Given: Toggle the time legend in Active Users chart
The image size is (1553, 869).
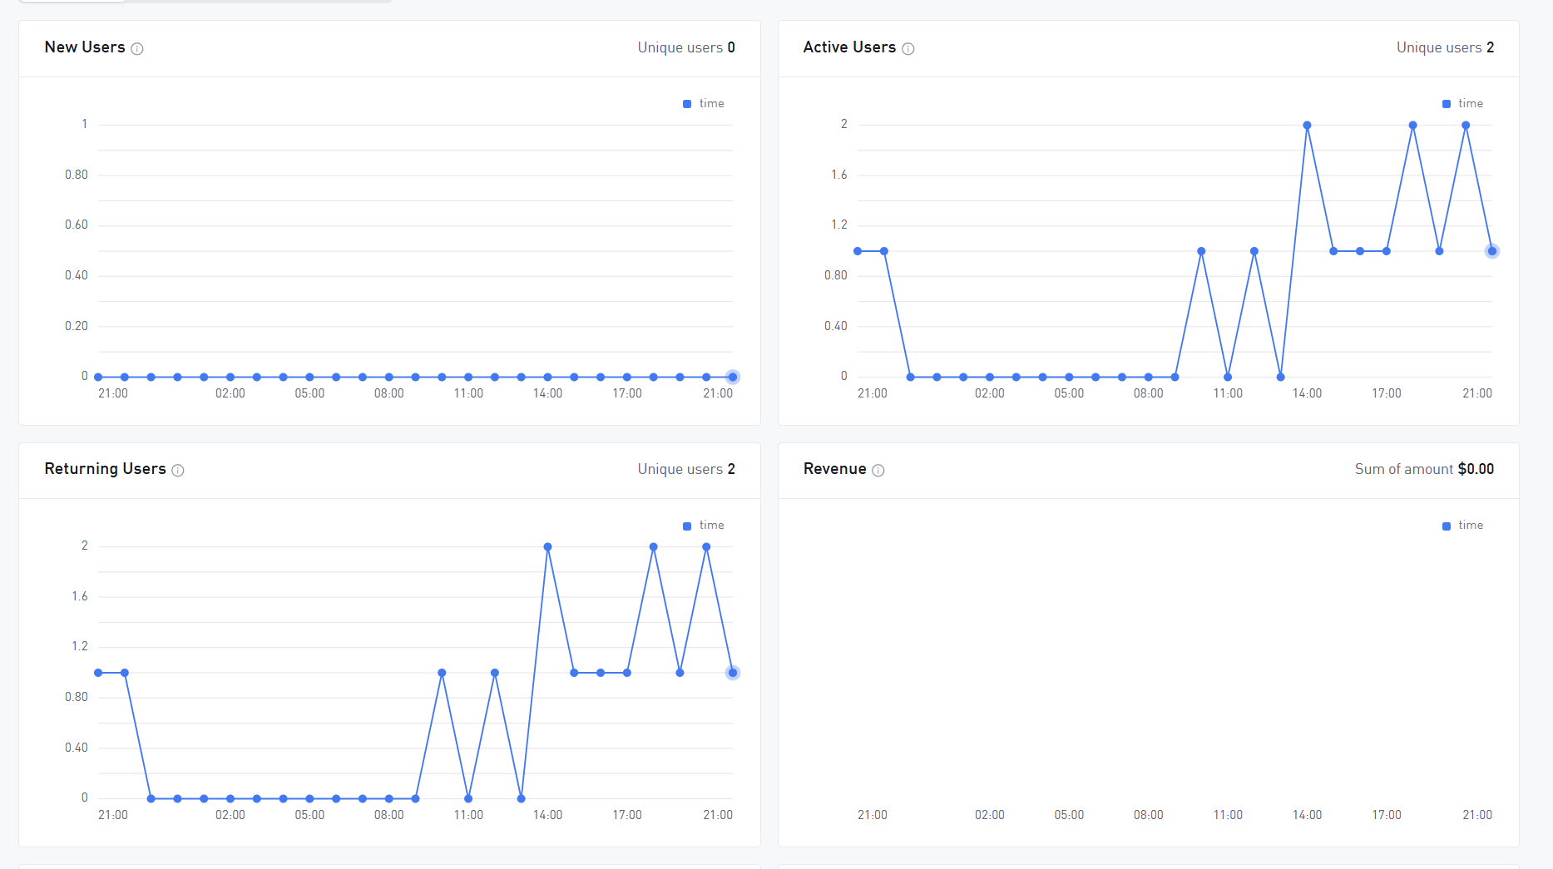Looking at the screenshot, I should point(1462,104).
